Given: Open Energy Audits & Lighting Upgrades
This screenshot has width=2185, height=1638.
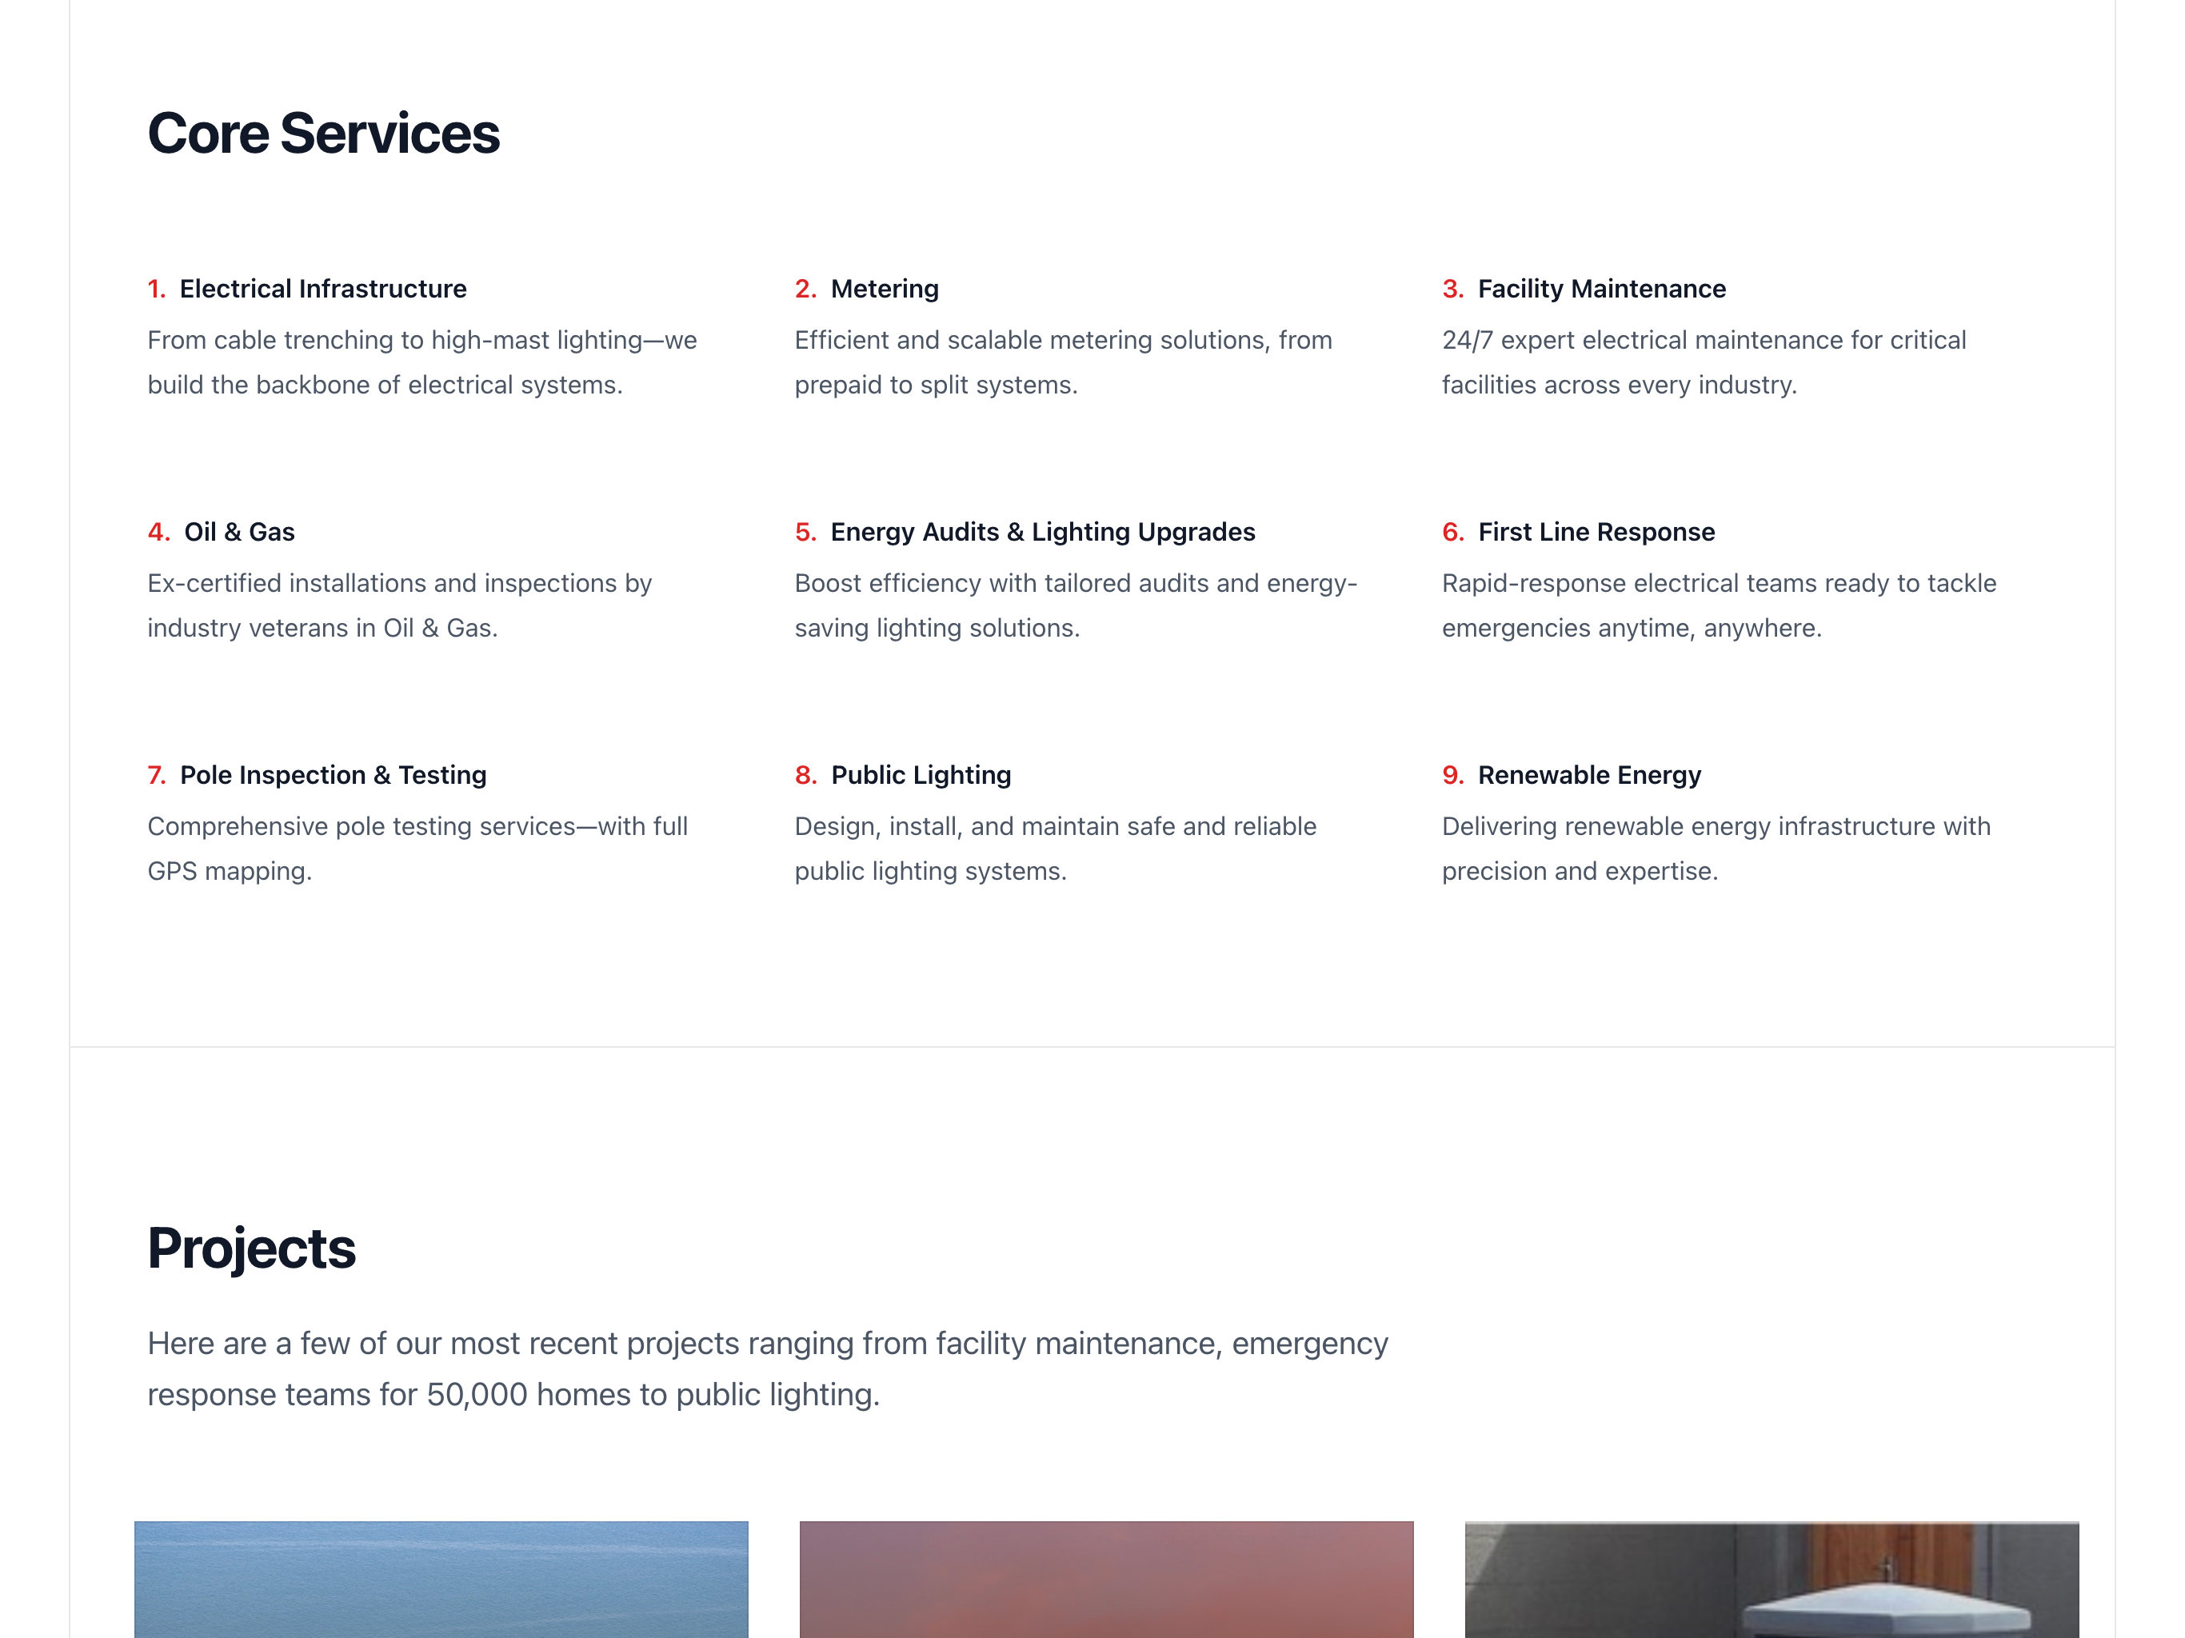Looking at the screenshot, I should 1042,532.
